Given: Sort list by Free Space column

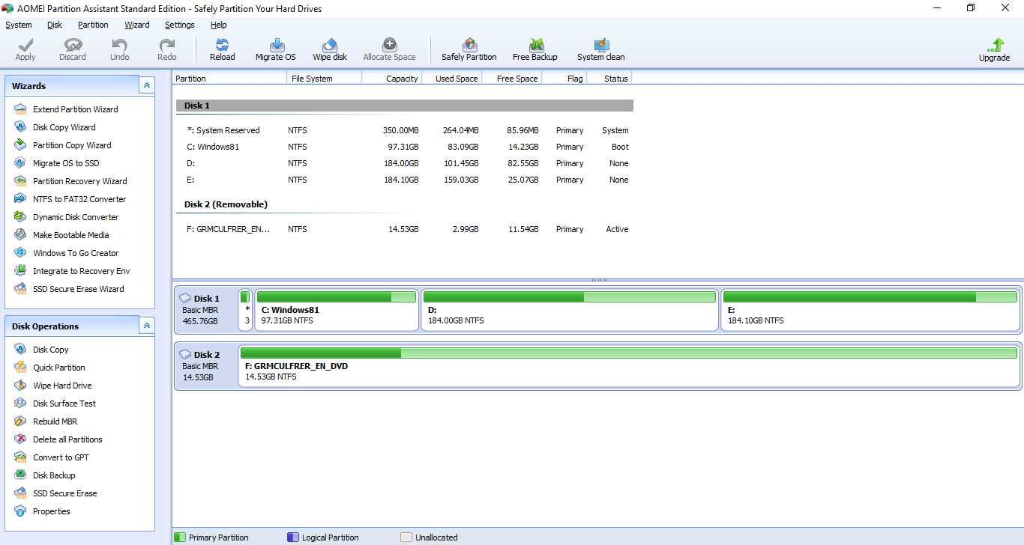Looking at the screenshot, I should pyautogui.click(x=511, y=78).
